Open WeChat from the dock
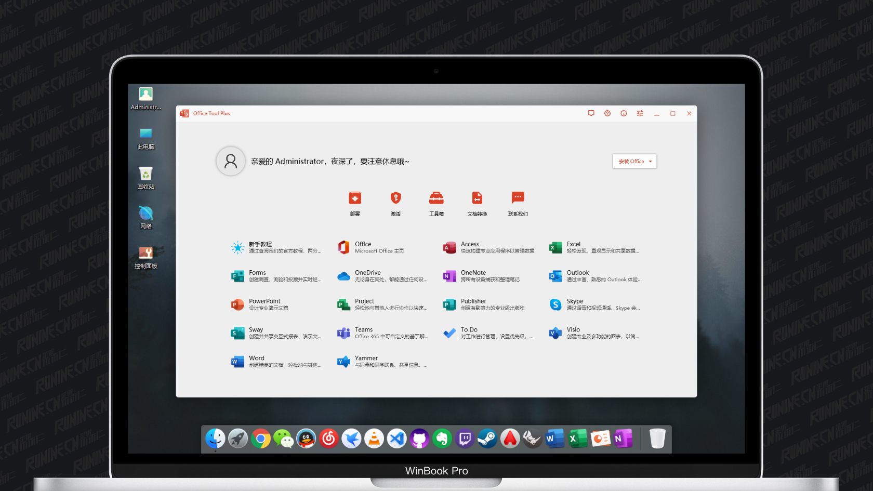Screen dimensions: 873x491 (x=284, y=439)
